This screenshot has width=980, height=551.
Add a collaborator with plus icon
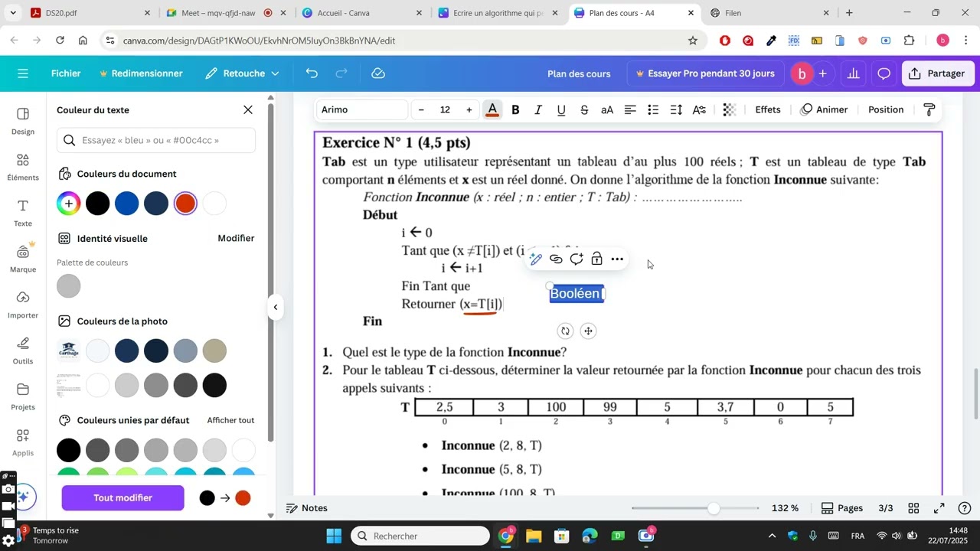point(823,73)
